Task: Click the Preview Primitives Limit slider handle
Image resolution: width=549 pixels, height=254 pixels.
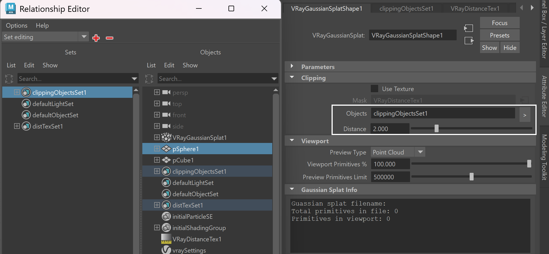Action: (471, 176)
